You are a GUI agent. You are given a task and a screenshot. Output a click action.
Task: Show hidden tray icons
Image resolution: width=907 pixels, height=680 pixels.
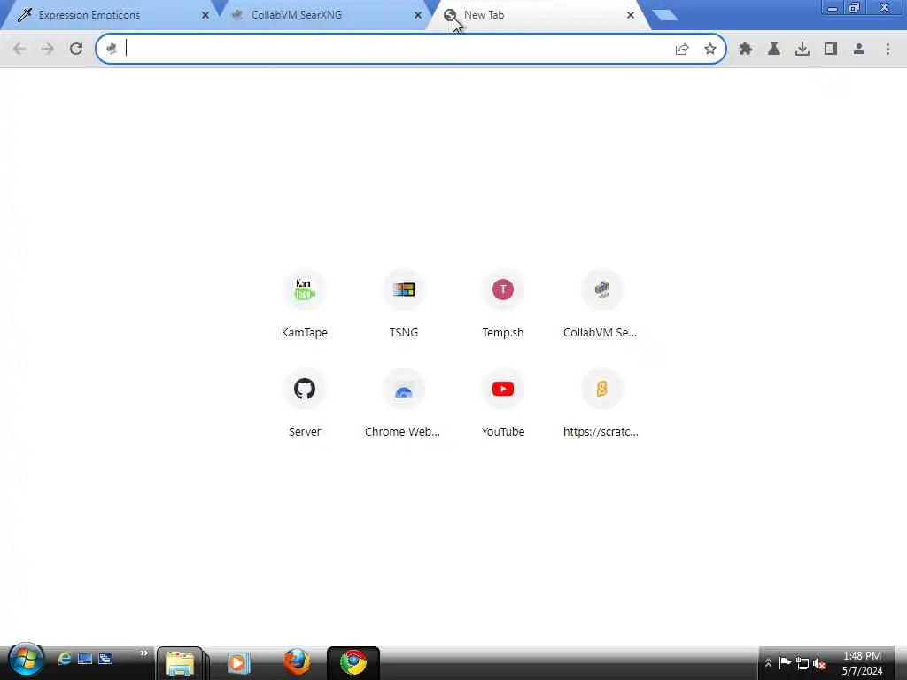point(768,662)
